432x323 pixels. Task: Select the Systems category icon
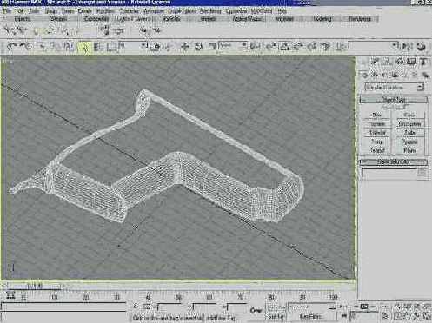pos(425,75)
